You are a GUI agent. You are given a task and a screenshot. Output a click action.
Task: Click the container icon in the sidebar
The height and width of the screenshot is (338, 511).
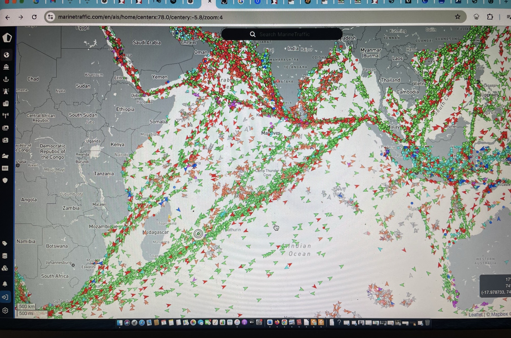[5, 168]
